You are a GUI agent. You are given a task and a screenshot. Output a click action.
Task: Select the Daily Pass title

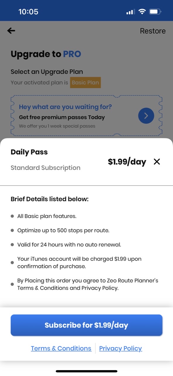pos(29,152)
